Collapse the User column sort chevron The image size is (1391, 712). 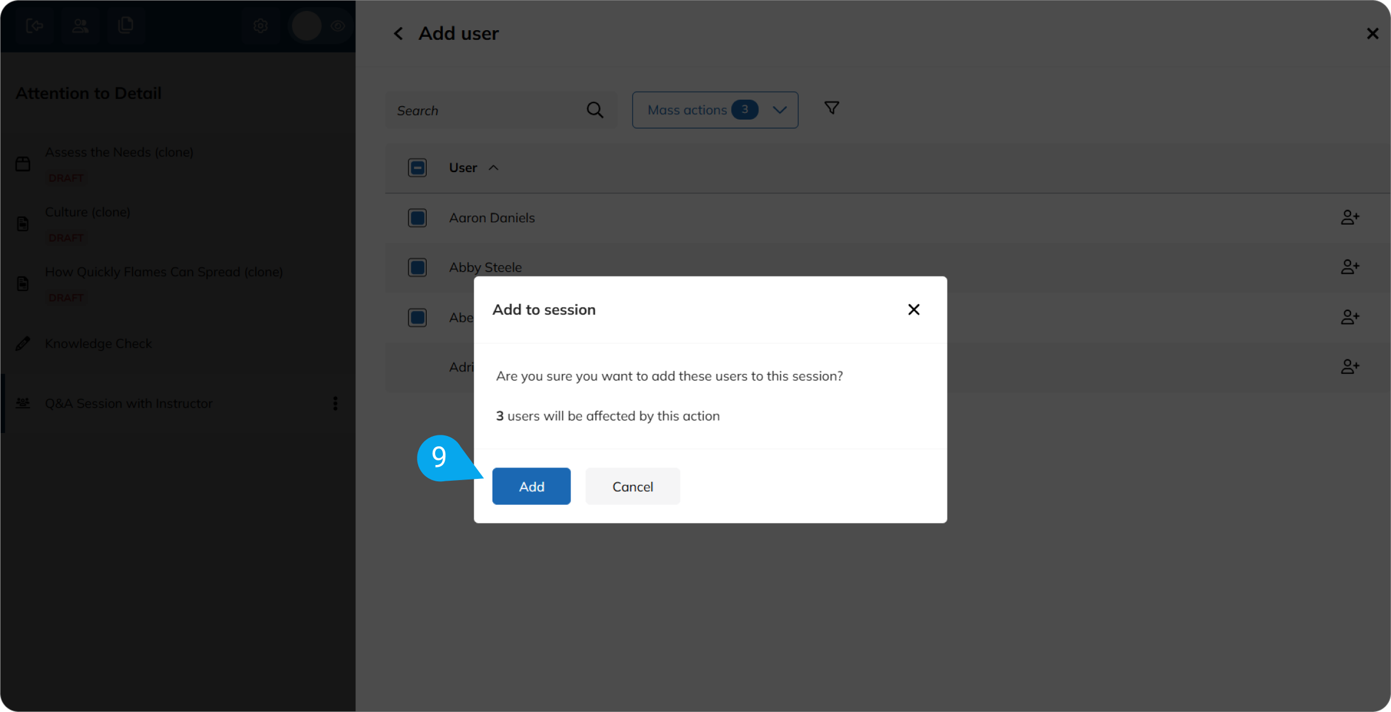(x=494, y=167)
